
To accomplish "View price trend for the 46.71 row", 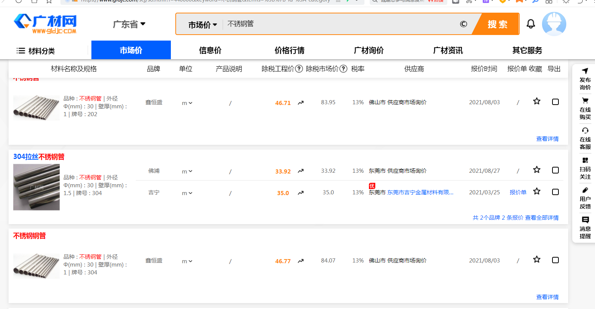I will 301,103.
